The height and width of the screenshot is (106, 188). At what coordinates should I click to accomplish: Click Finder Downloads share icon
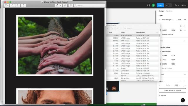click(x=112, y=29)
